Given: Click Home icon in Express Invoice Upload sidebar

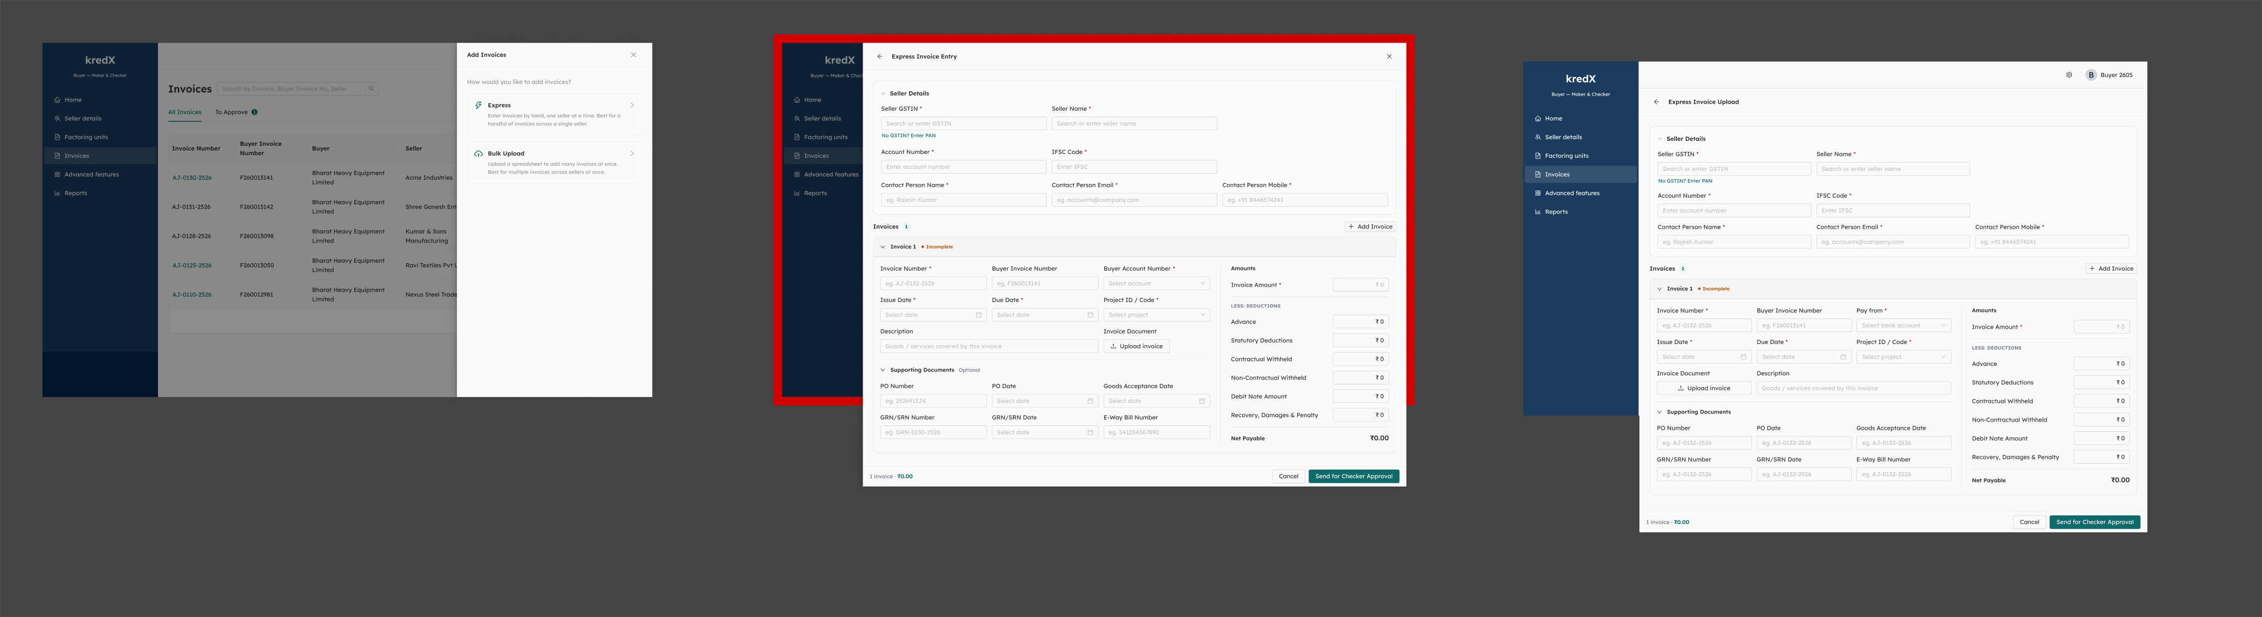Looking at the screenshot, I should coord(1538,118).
